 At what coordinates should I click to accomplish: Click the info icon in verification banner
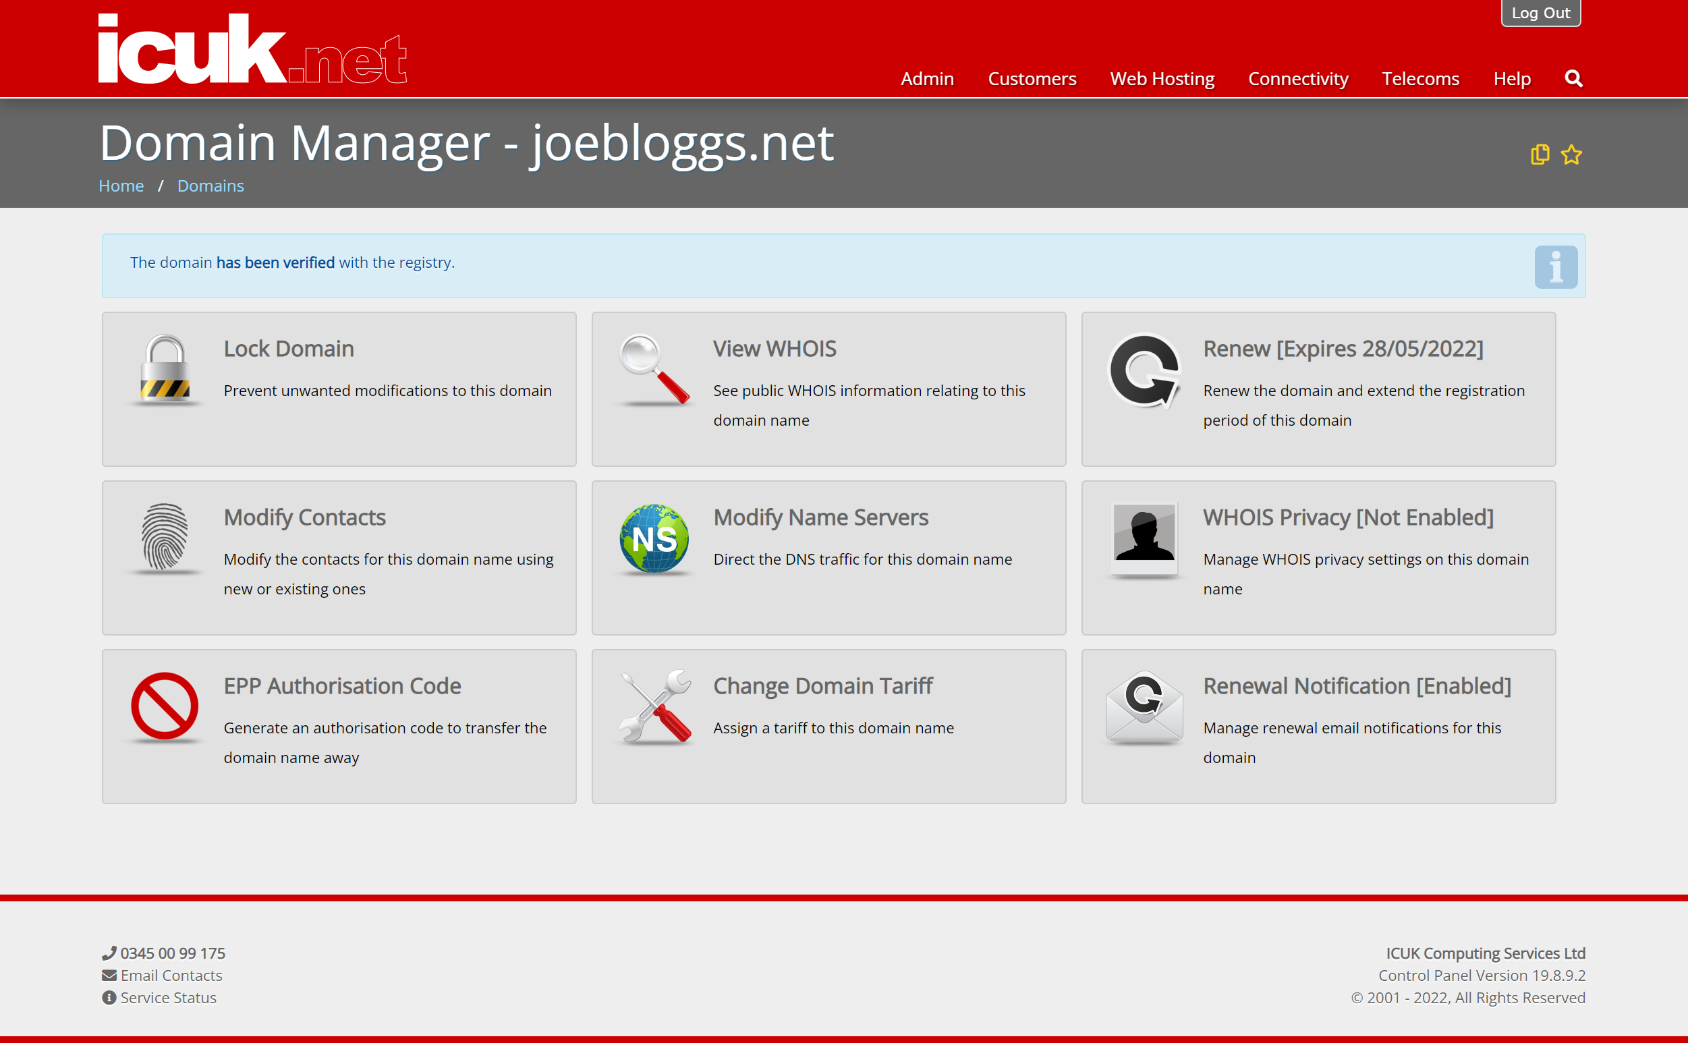click(1556, 267)
